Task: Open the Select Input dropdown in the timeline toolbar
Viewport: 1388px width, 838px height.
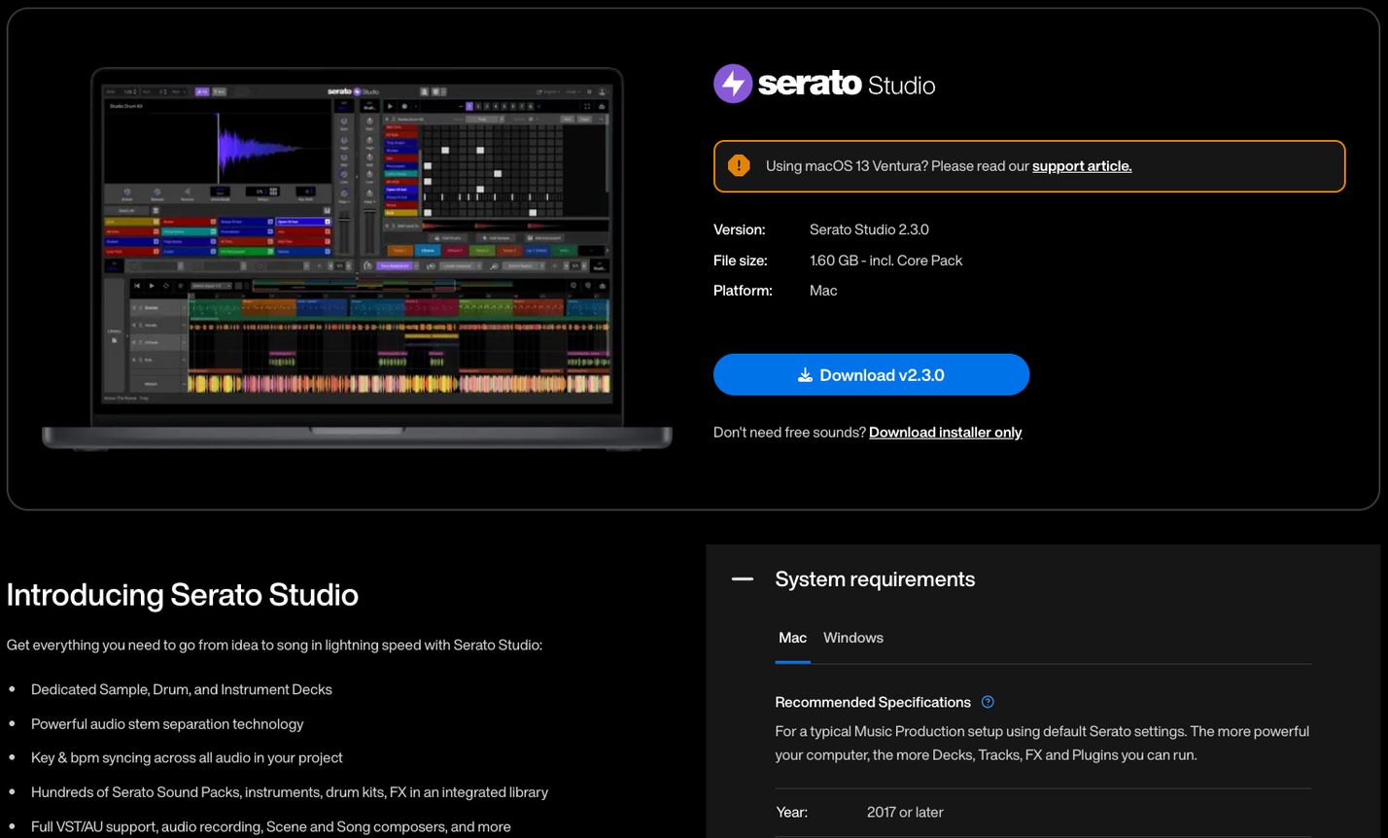Action: click(x=211, y=286)
